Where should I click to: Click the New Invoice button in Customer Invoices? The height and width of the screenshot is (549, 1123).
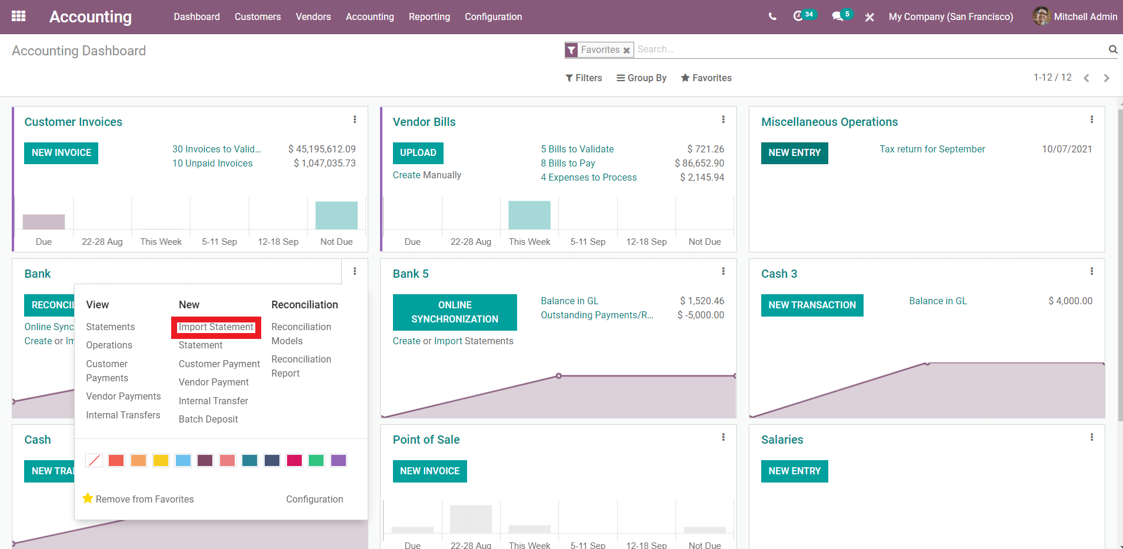pyautogui.click(x=61, y=153)
